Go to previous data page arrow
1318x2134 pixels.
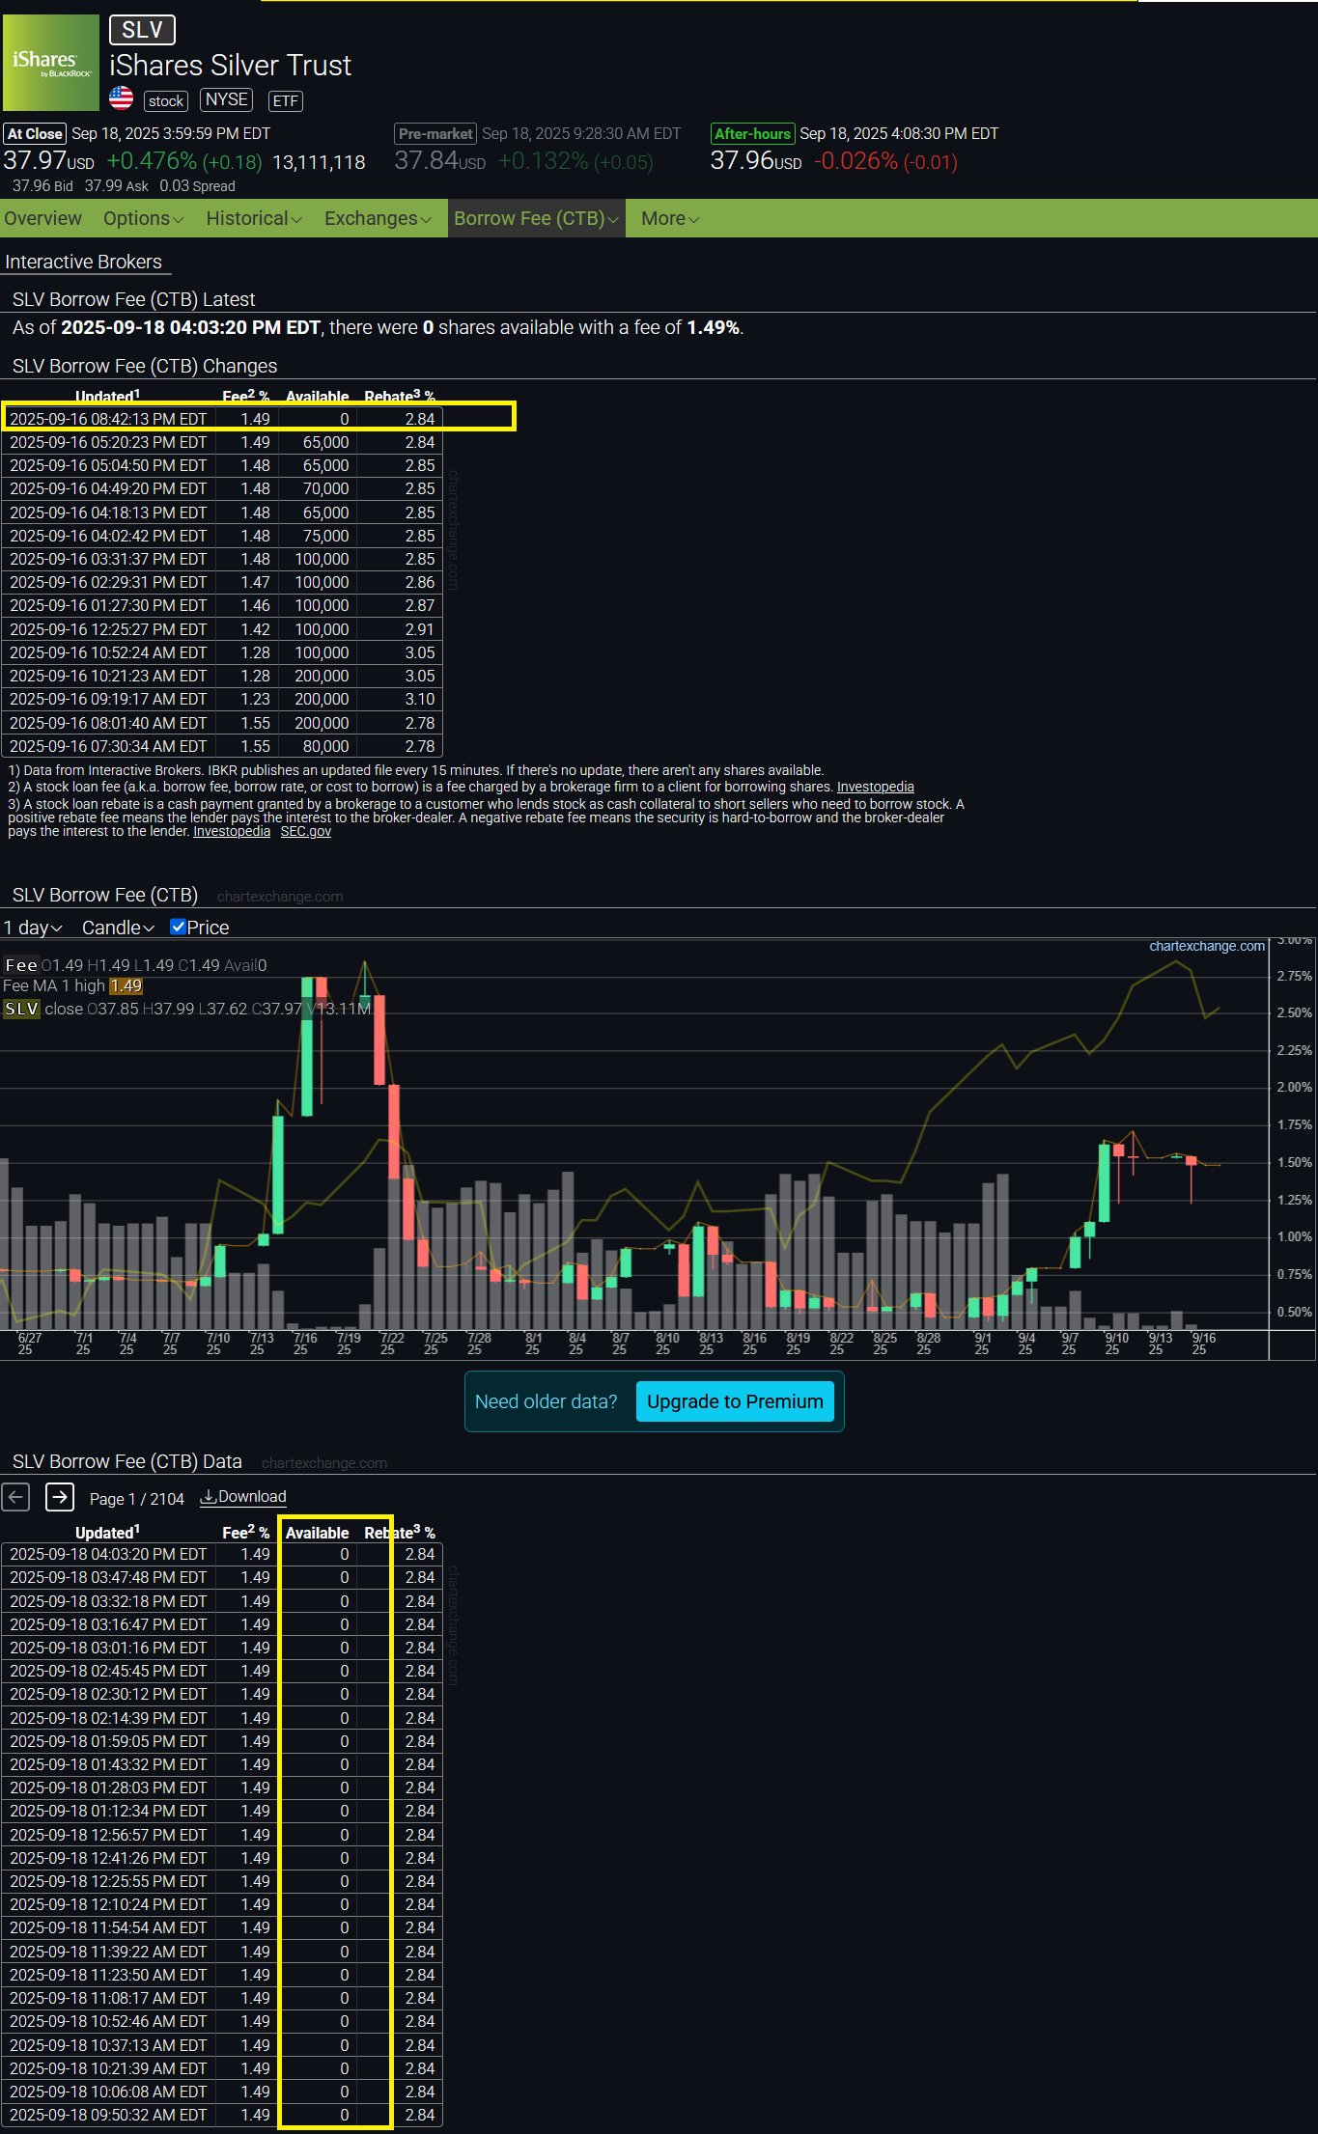tap(15, 1497)
